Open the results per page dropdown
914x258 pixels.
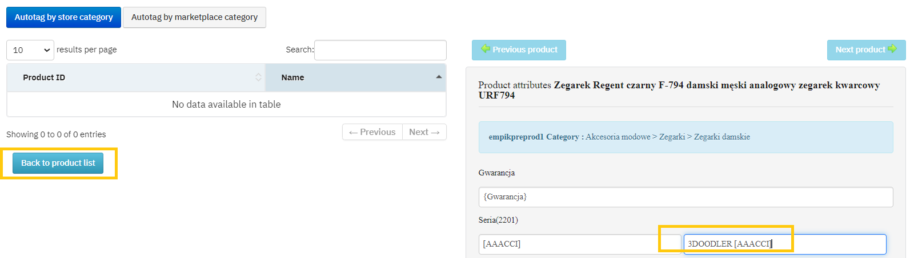(x=30, y=50)
